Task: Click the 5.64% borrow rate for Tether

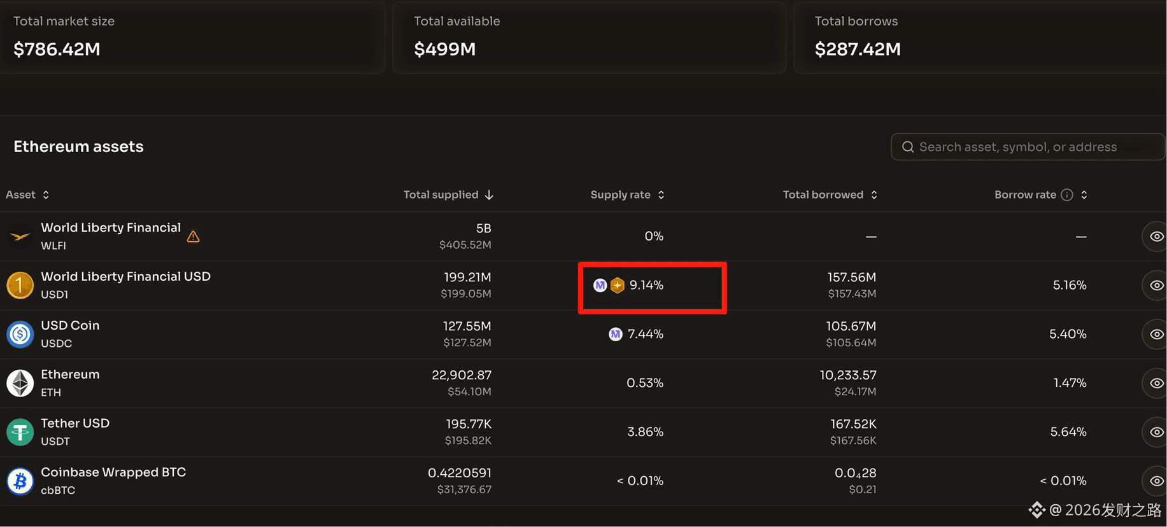Action: pyautogui.click(x=1068, y=432)
